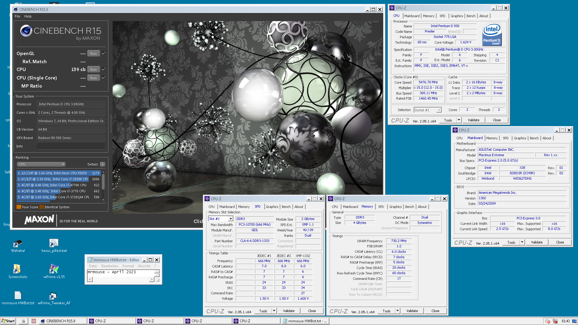This screenshot has width=578, height=325.
Task: Switch to Graphics tab in CPU-Z Mainboard window
Action: coord(520,138)
